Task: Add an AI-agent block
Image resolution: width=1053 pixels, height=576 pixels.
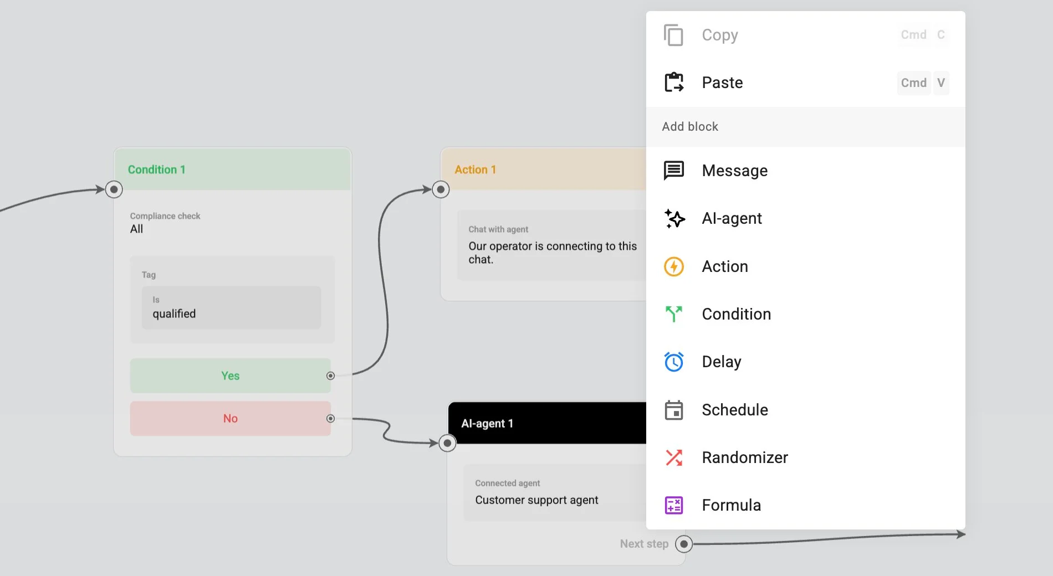Action: point(806,218)
